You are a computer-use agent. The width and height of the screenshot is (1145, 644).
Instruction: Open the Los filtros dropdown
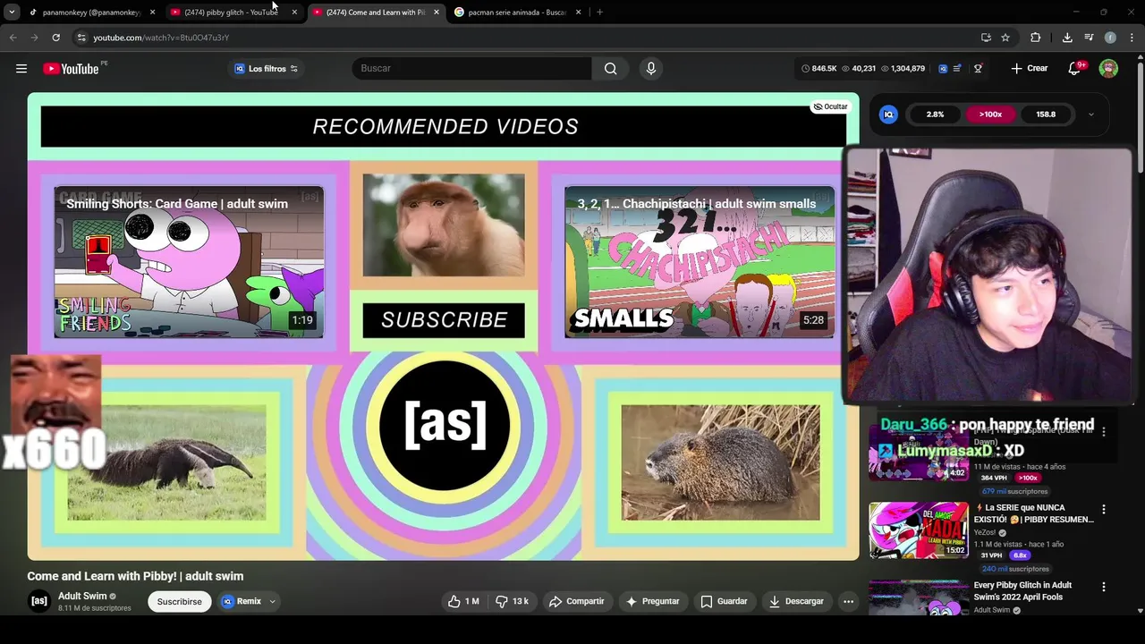tap(266, 69)
